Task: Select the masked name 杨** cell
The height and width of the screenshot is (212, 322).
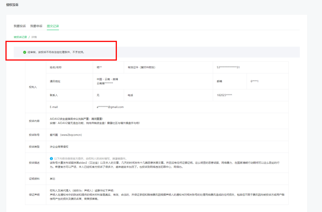Action: [x=98, y=67]
